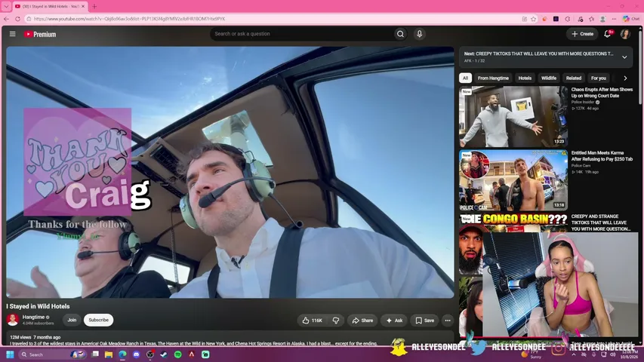Go to YouTube Premium home logo
The height and width of the screenshot is (362, 644).
pyautogui.click(x=40, y=35)
